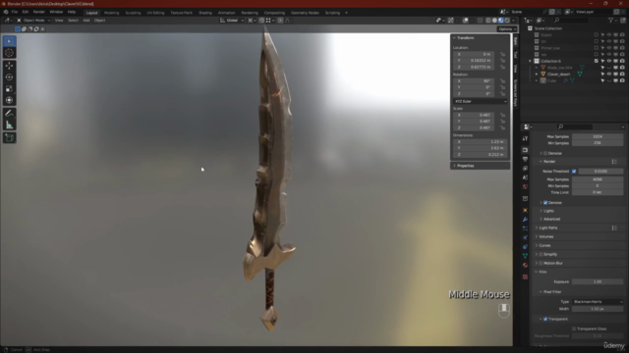Toggle the Film Transparent checkbox
The image size is (629, 353).
click(545, 319)
